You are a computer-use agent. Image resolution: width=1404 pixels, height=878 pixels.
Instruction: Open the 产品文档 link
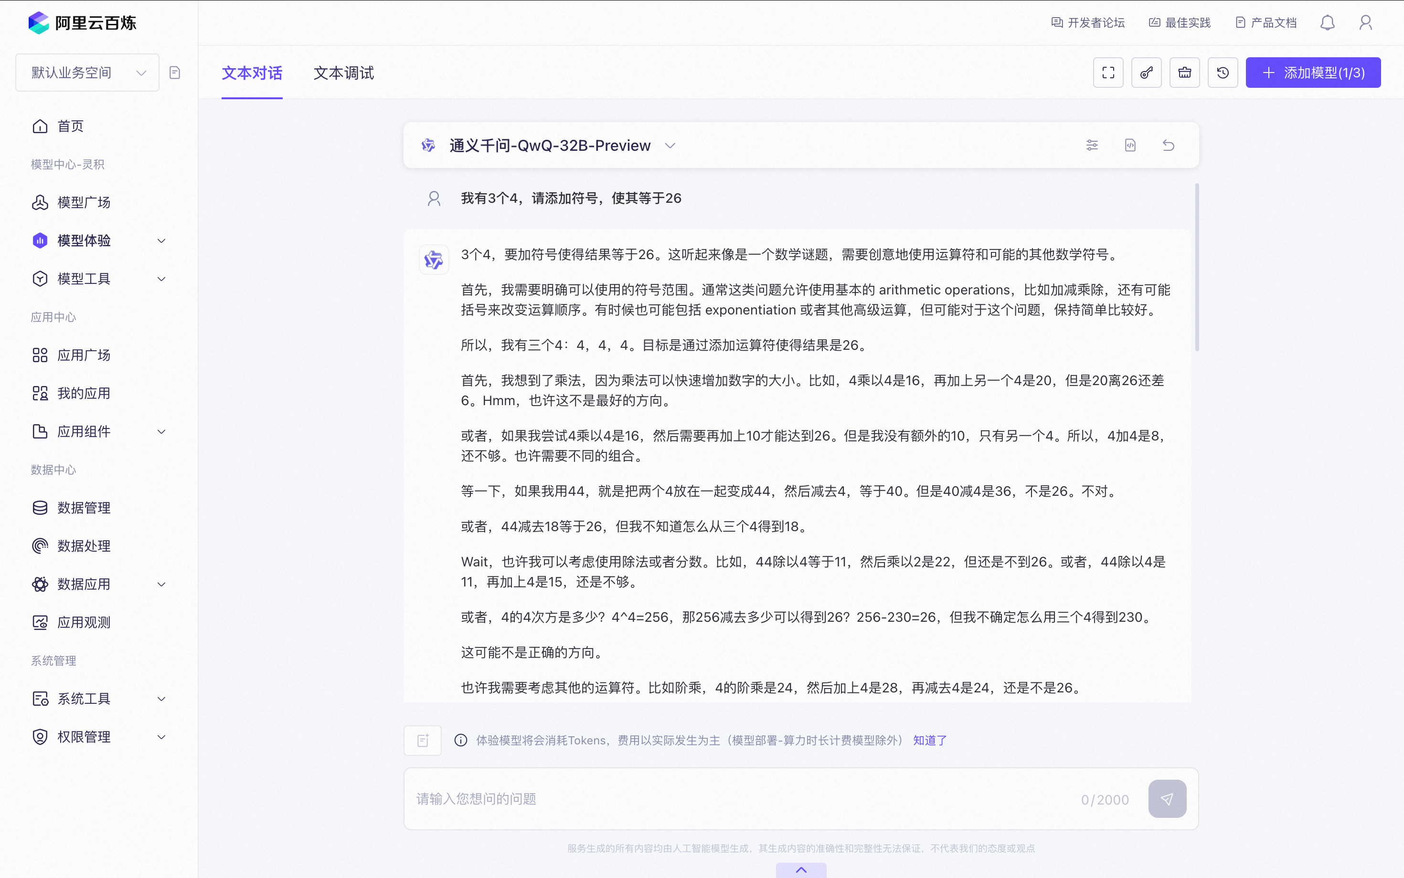1266,22
